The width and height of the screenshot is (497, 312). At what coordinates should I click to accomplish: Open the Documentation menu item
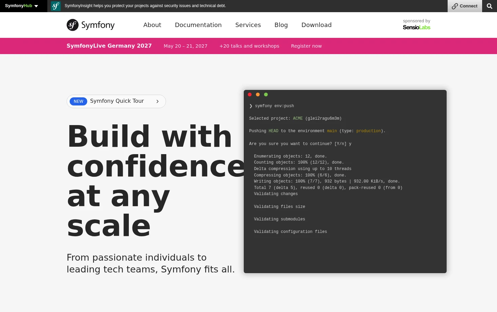click(198, 25)
